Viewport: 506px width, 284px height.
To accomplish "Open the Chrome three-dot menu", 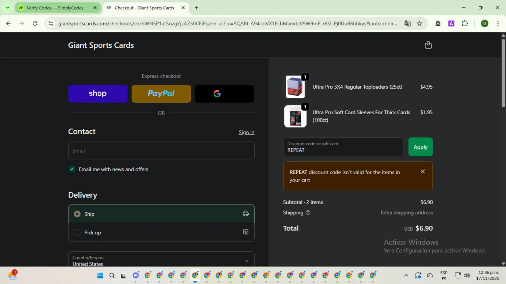I will [x=498, y=24].
